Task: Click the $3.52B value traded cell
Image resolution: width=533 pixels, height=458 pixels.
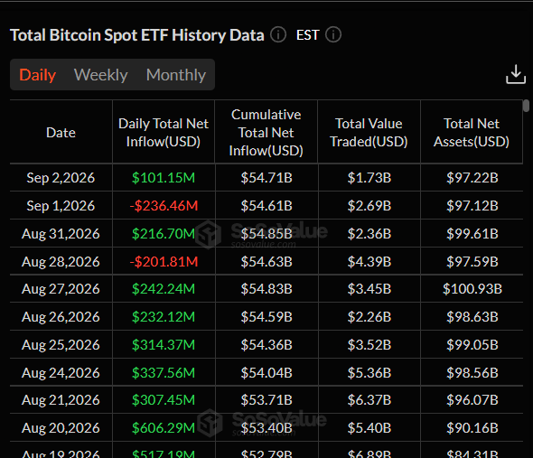Action: [x=369, y=345]
